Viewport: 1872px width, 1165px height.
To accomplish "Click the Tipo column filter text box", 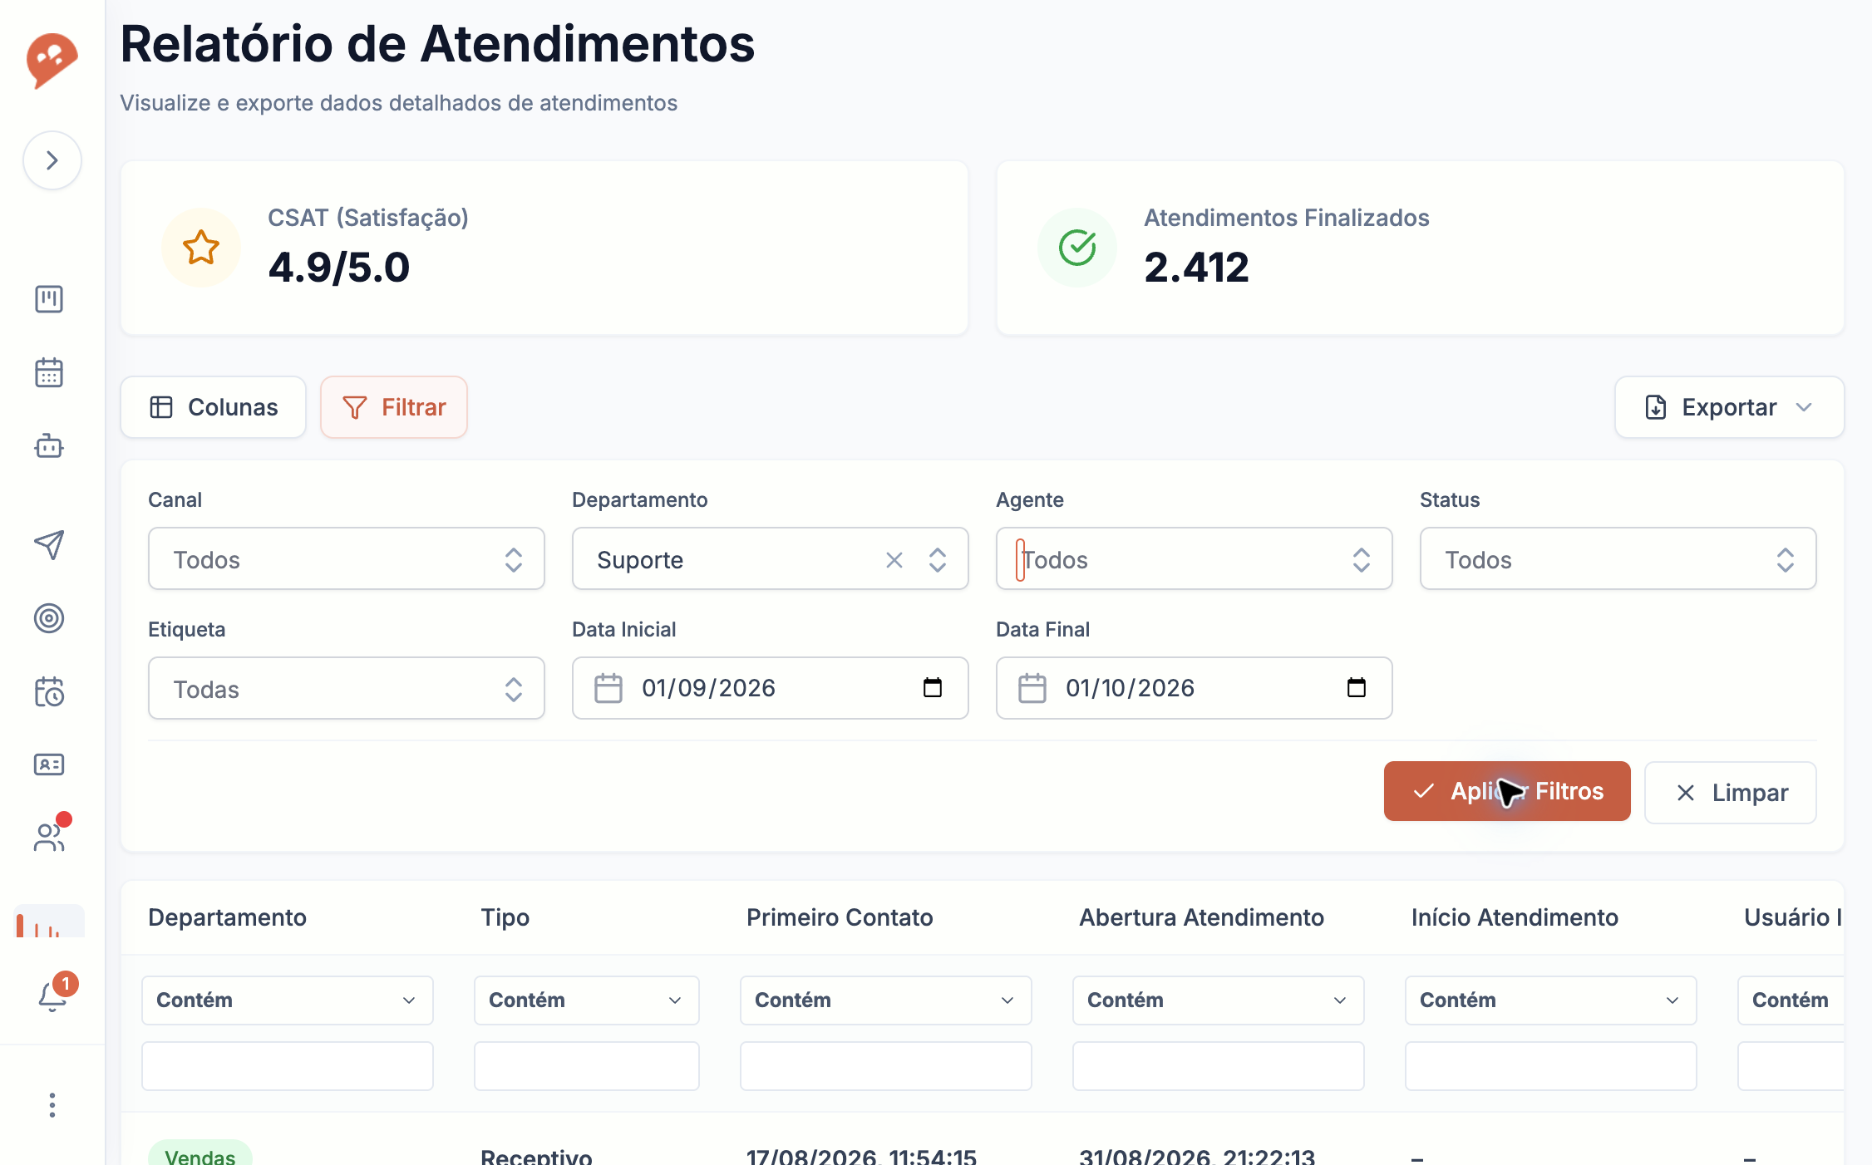I will (587, 1066).
